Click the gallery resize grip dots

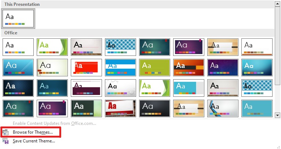[x=278, y=147]
